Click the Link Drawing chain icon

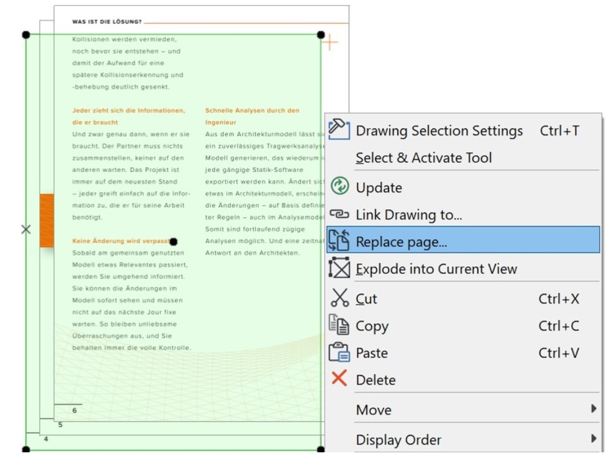click(339, 214)
